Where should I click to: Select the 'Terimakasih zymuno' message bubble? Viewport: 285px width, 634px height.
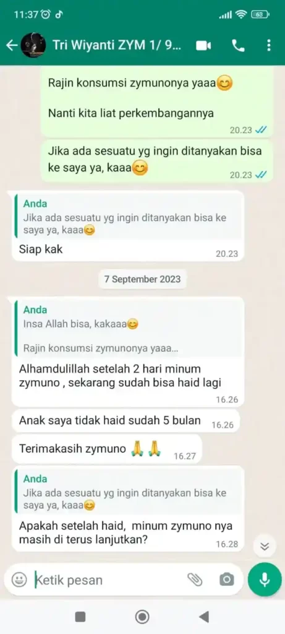pos(106,449)
